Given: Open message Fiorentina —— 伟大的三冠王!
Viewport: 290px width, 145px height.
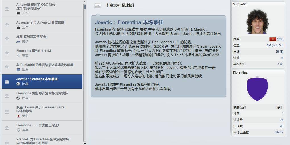Looking at the screenshot, I should pyautogui.click(x=42, y=128).
